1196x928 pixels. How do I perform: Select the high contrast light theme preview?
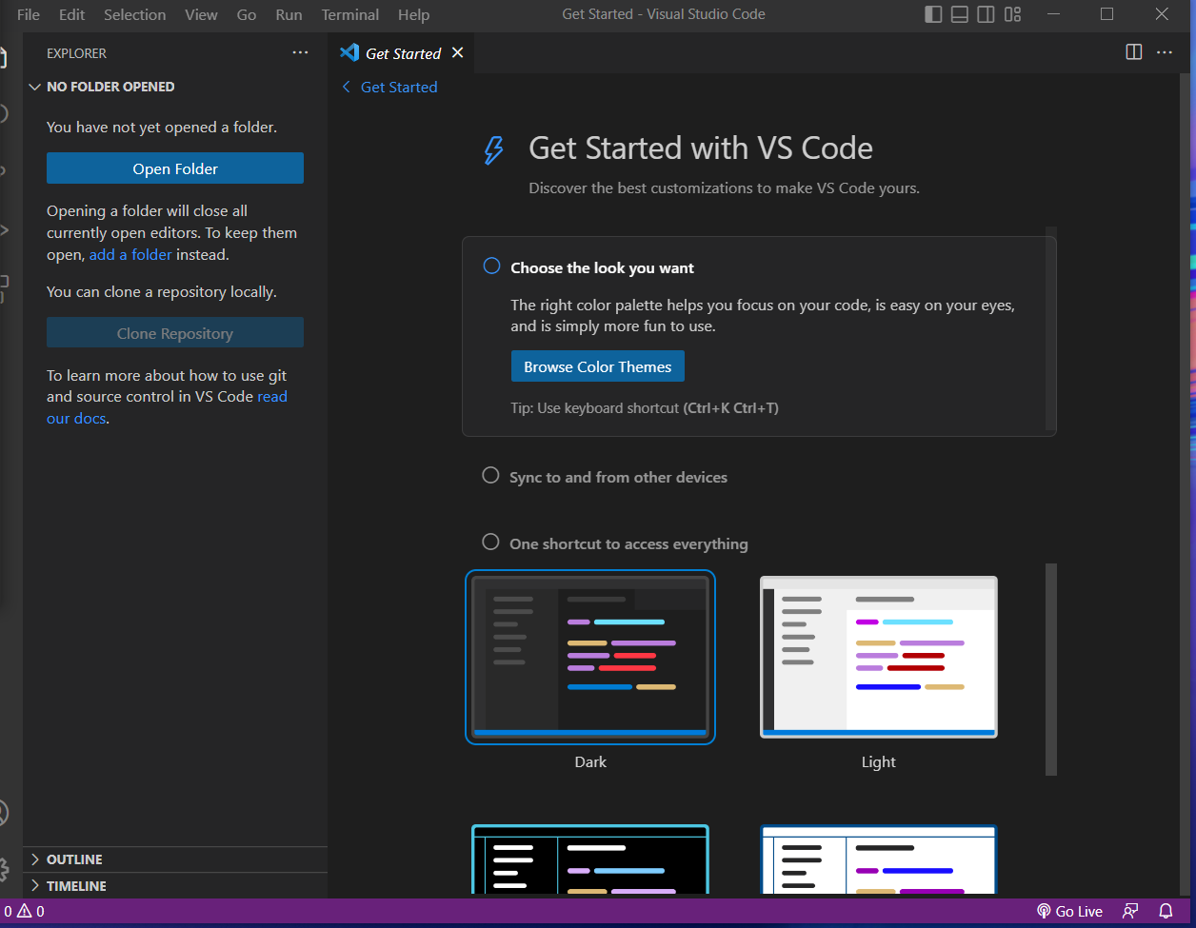coord(879,859)
